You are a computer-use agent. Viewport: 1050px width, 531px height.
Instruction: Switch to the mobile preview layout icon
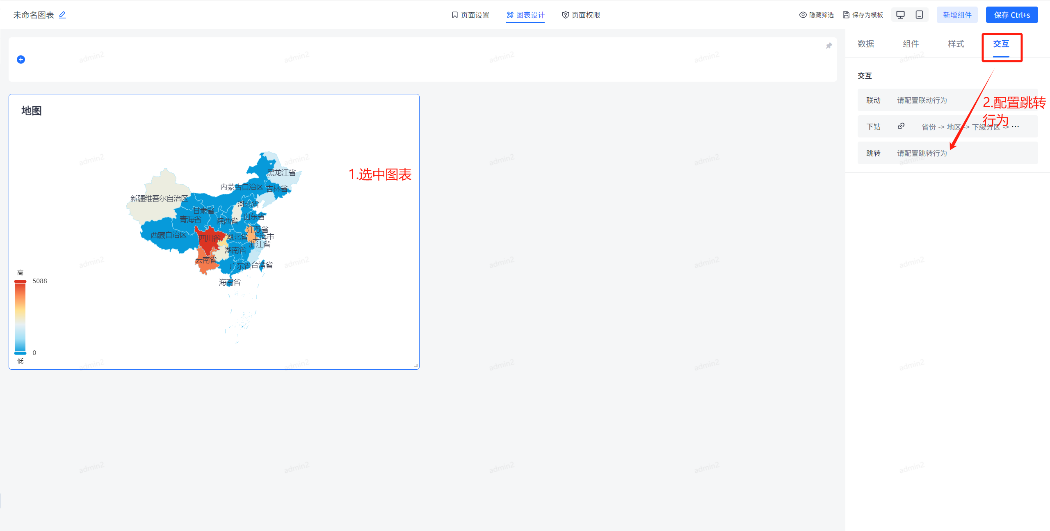pyautogui.click(x=919, y=15)
